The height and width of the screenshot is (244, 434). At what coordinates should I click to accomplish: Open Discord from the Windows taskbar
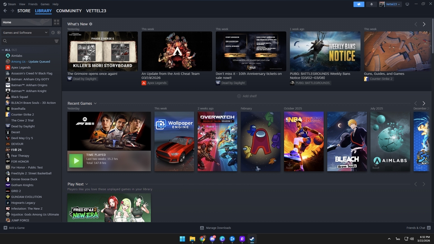212,239
